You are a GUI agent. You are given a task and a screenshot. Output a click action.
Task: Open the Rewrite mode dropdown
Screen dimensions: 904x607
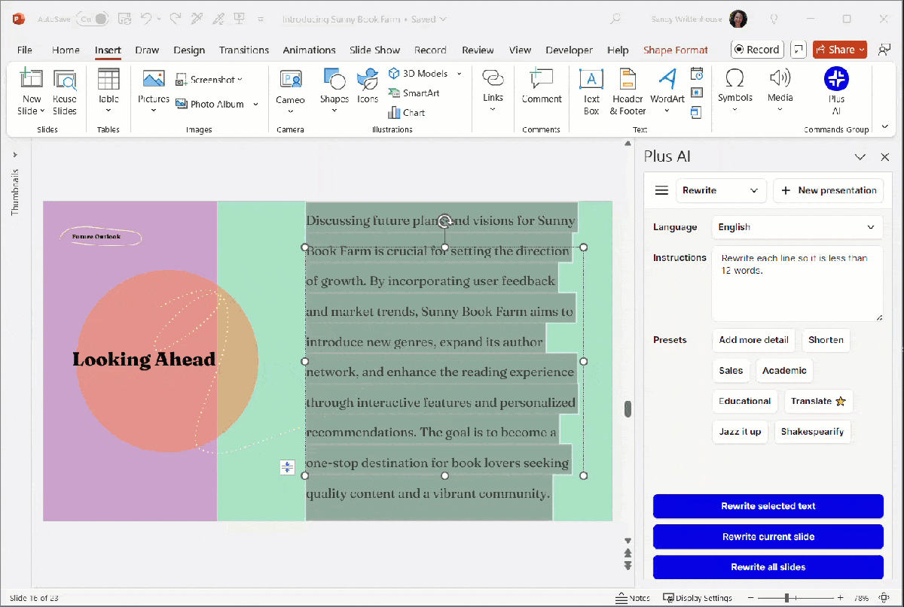[721, 190]
